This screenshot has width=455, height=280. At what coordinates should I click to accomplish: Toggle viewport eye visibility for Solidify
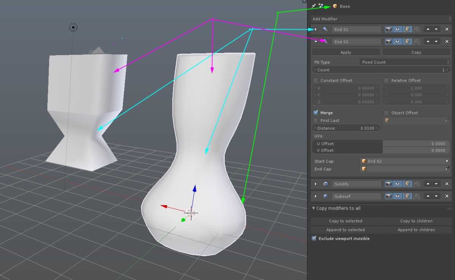click(x=398, y=184)
